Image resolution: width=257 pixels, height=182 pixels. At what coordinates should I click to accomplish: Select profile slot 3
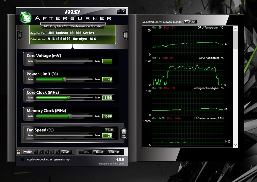[47, 152]
